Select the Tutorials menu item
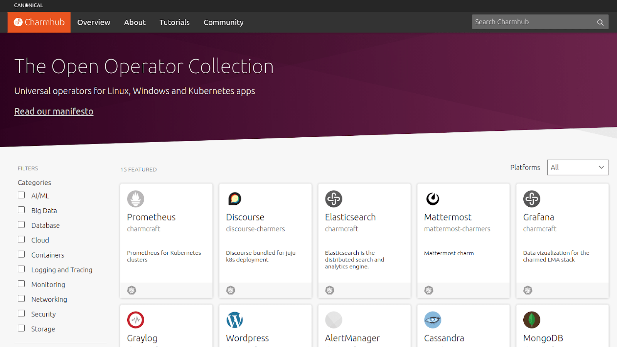 (x=174, y=22)
